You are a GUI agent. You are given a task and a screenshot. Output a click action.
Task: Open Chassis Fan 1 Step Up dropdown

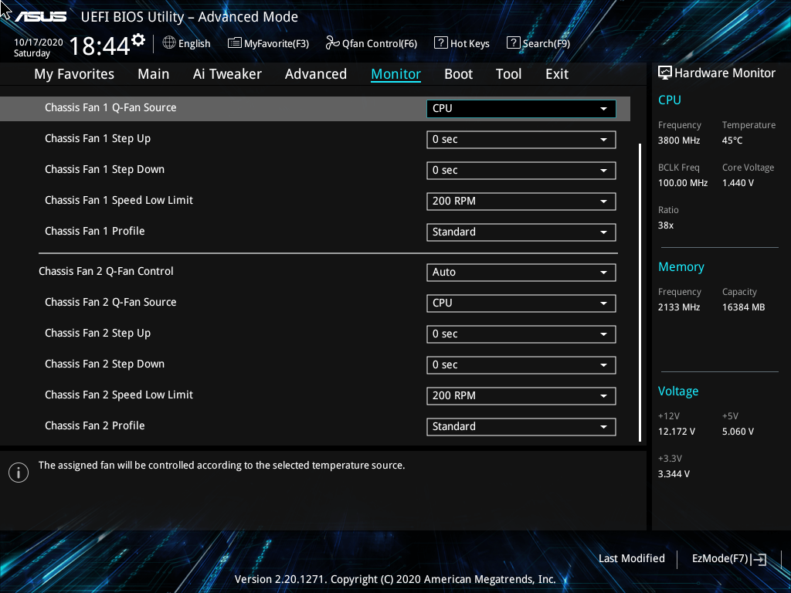tap(521, 140)
